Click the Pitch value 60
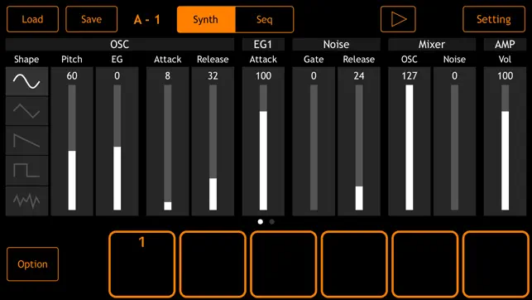The height and width of the screenshot is (300, 532). (72, 75)
